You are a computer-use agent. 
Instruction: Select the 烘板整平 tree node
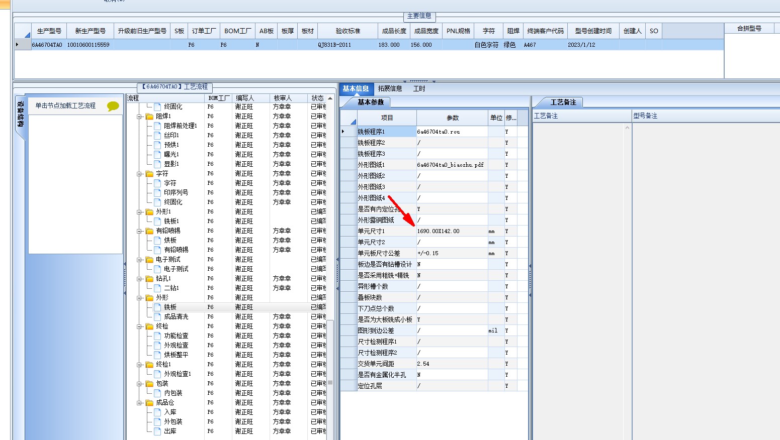click(176, 355)
